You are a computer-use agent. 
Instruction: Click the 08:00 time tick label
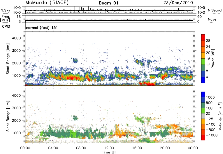tap(81, 148)
